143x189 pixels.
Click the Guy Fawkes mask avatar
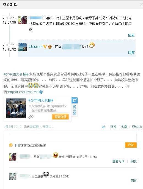click(13, 176)
